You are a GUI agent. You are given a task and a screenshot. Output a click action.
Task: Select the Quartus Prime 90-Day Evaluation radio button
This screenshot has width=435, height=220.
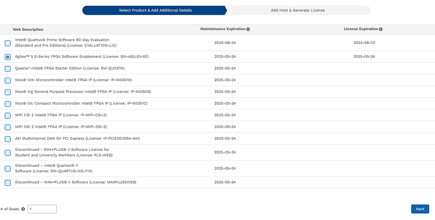pyautogui.click(x=8, y=43)
